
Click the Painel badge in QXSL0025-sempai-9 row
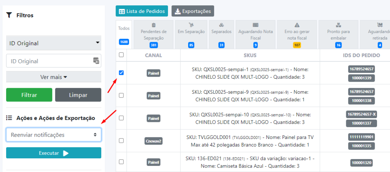point(153,96)
